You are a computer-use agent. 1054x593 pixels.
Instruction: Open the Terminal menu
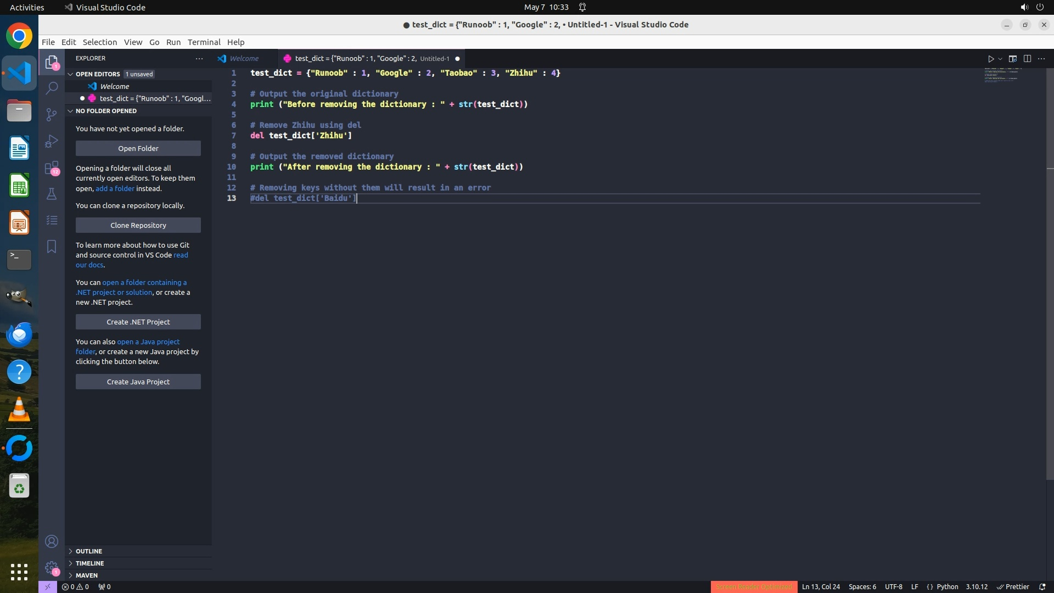[x=204, y=42]
